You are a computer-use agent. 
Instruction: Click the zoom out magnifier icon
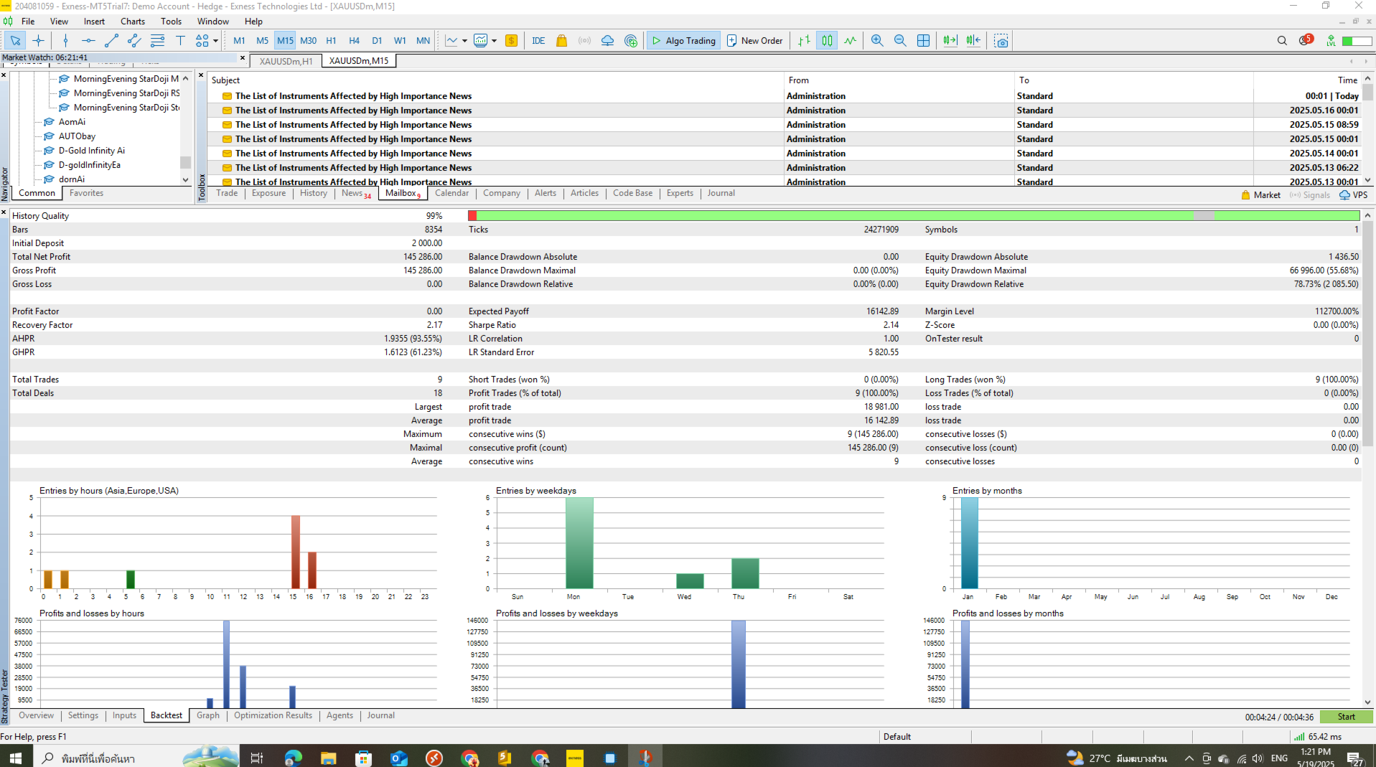click(900, 41)
